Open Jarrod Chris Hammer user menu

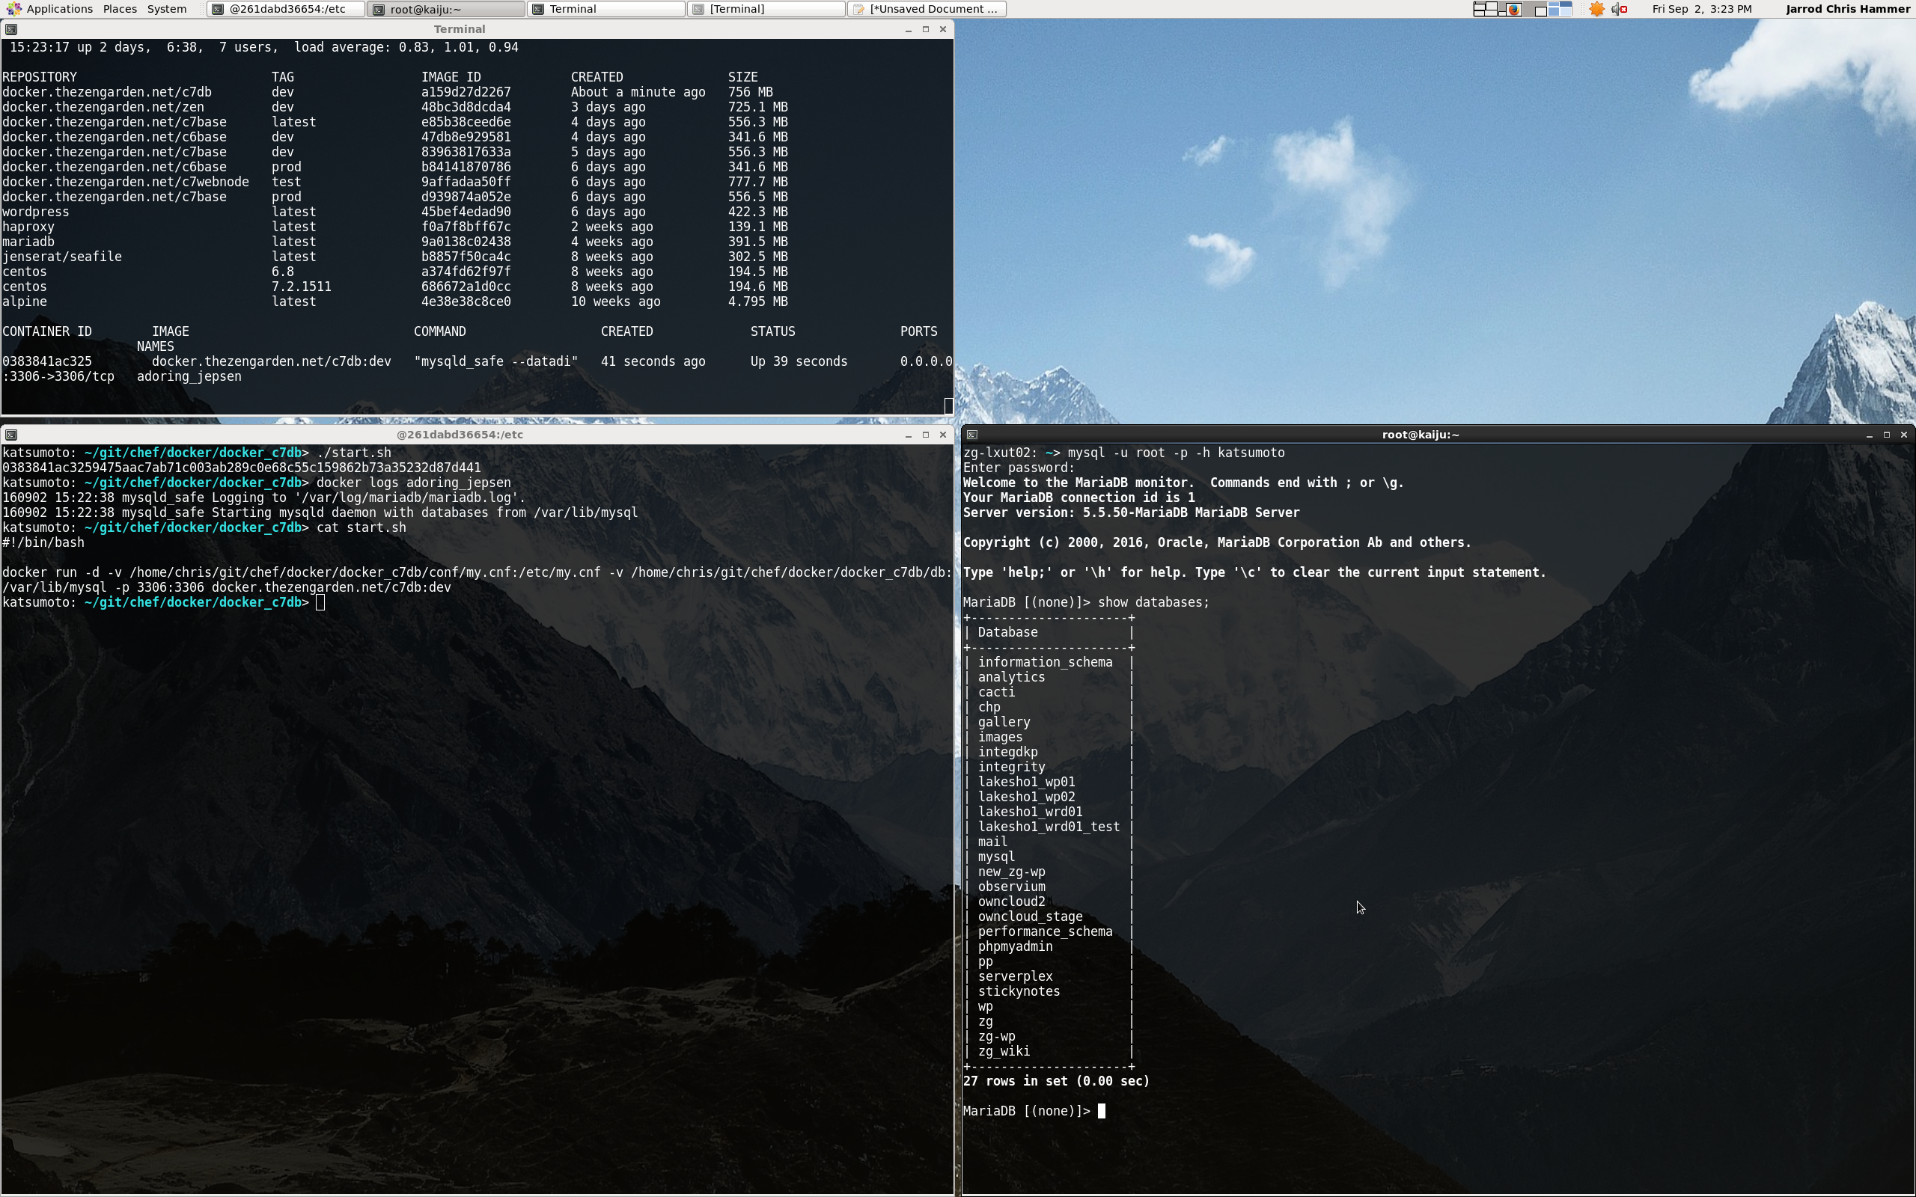1848,9
